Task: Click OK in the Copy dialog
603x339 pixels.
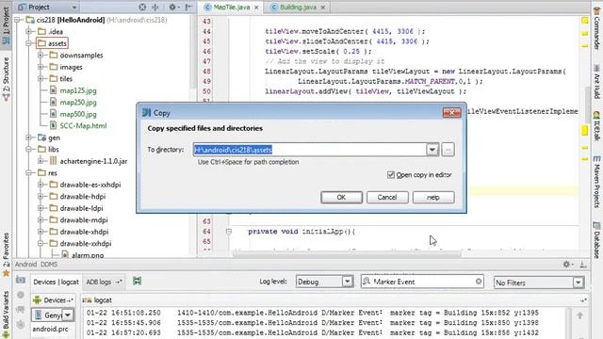Action: [341, 197]
